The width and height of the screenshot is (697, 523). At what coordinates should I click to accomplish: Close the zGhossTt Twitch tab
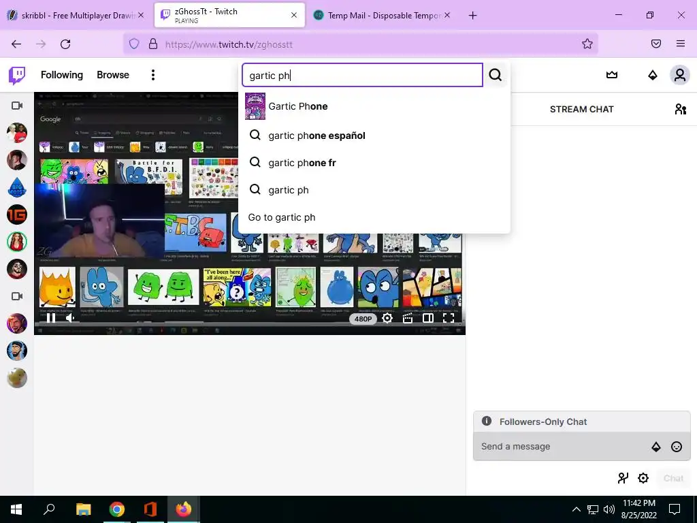coord(294,15)
